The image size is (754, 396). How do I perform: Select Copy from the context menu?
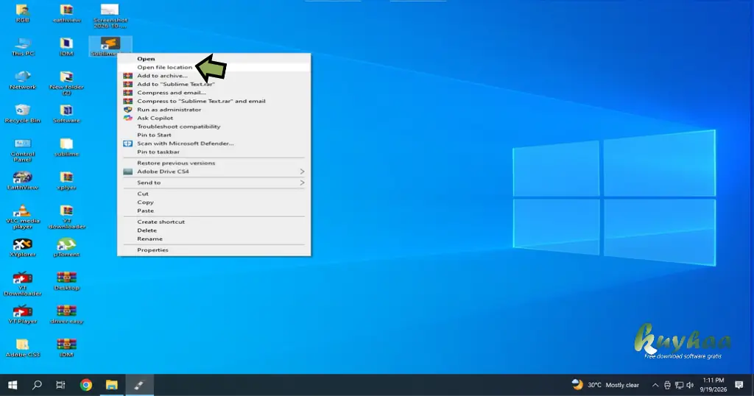[214, 202]
